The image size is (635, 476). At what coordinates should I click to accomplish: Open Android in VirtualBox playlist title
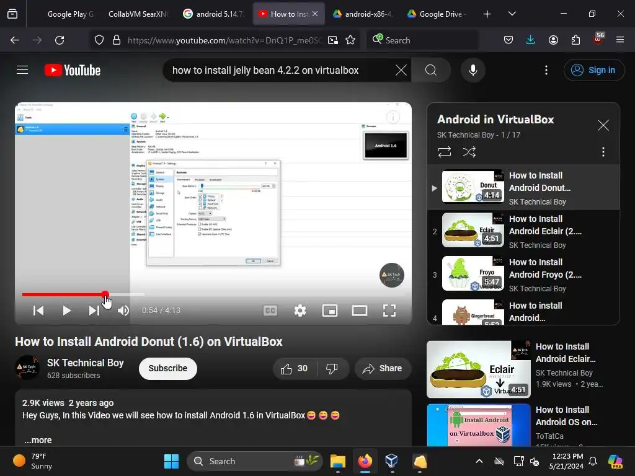coord(495,120)
